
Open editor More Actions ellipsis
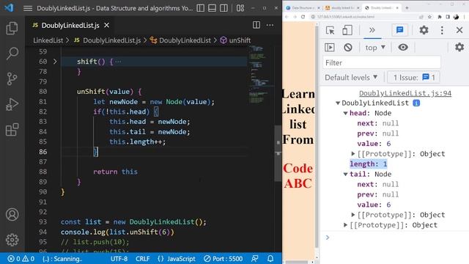click(270, 25)
